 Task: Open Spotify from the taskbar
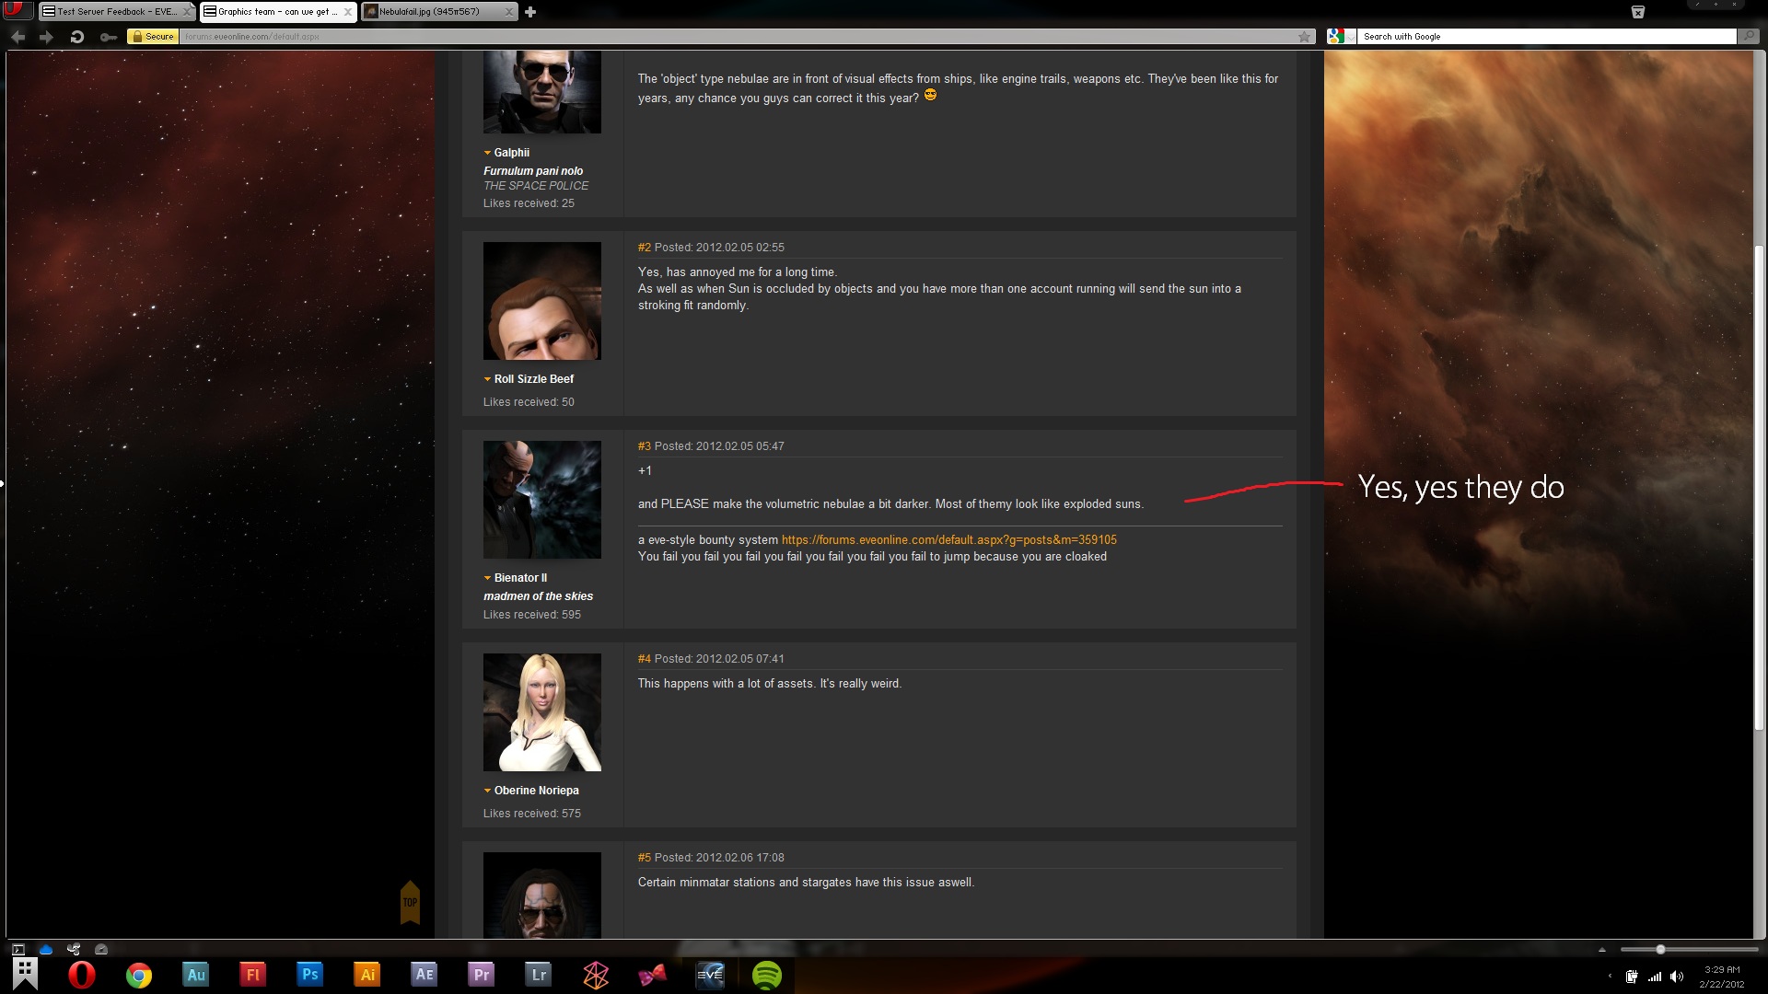tap(766, 974)
